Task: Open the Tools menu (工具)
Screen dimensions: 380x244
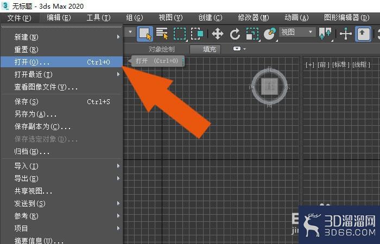Action: point(98,18)
